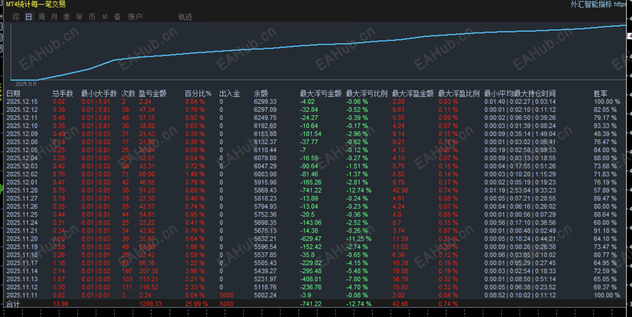This screenshot has width=632, height=317.
Task: Click the 日期 column header
Action: click(x=13, y=94)
